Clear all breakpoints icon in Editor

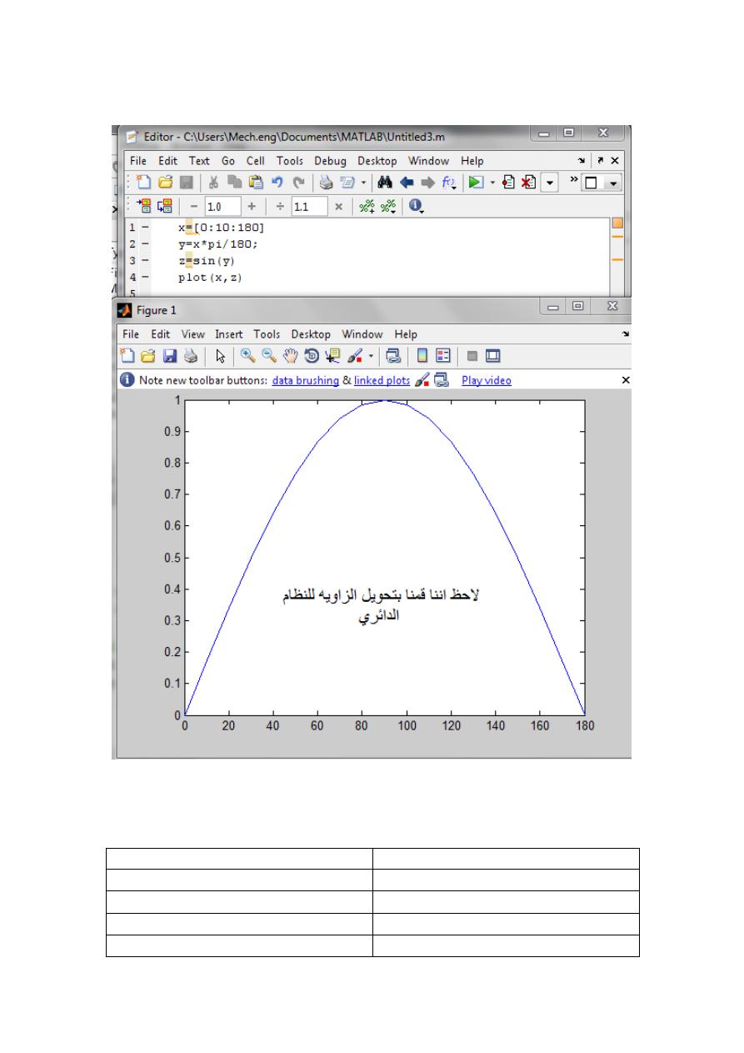coord(528,182)
